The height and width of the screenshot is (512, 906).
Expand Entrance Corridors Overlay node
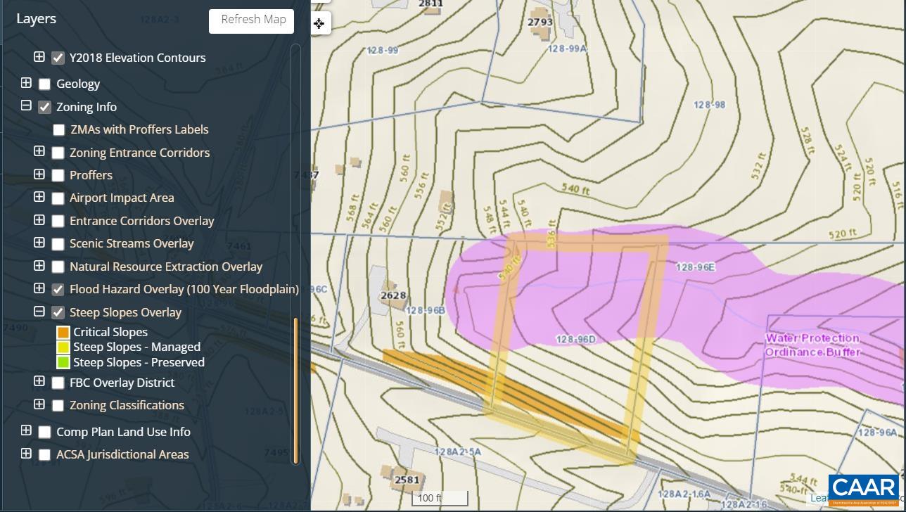pyautogui.click(x=39, y=220)
